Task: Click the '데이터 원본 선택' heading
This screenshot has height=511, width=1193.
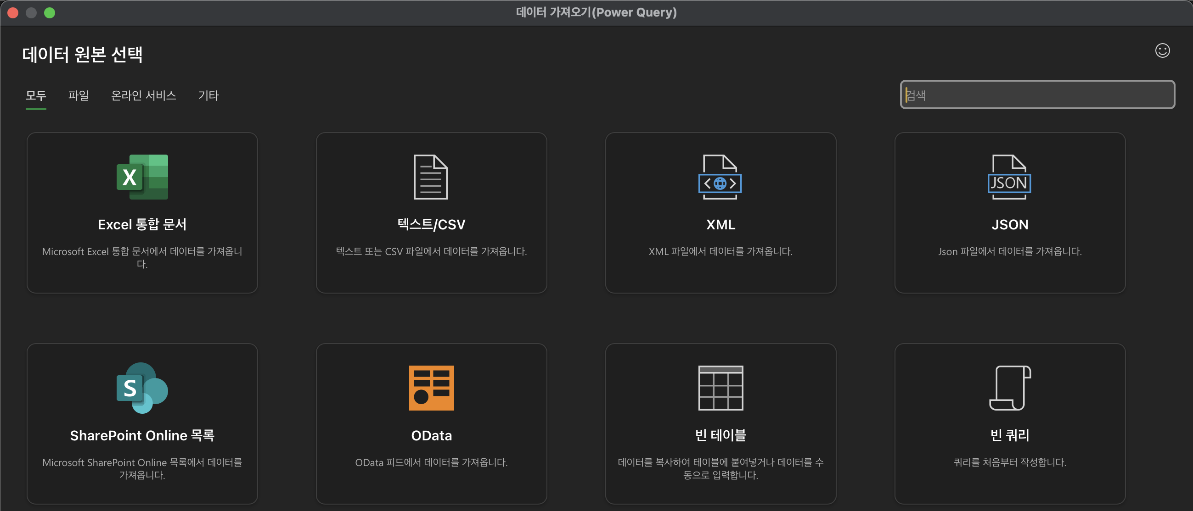Action: [x=83, y=55]
